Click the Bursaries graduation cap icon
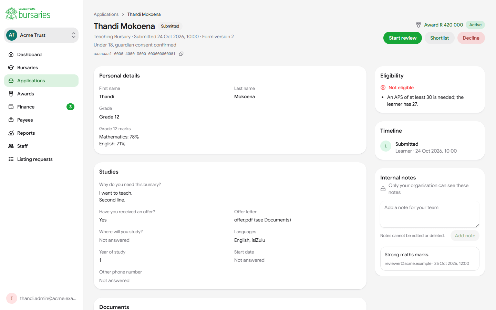Screen dimensions: 496x310 [11, 68]
